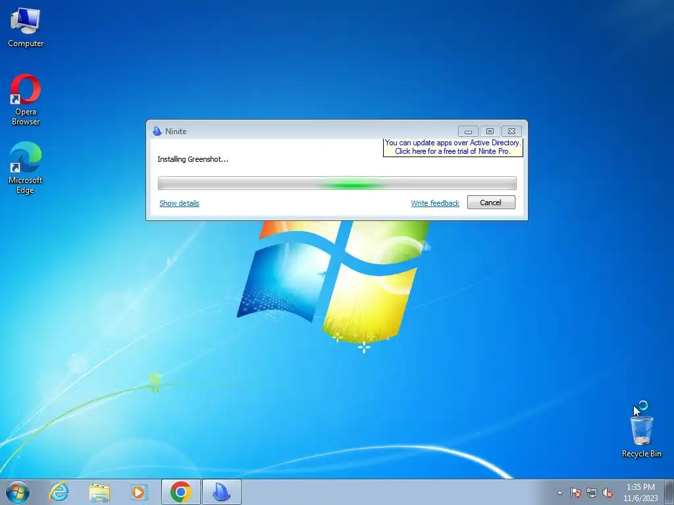Screen dimensions: 674x505
Task: Click the Ninite taskbar button
Action: coord(221,492)
